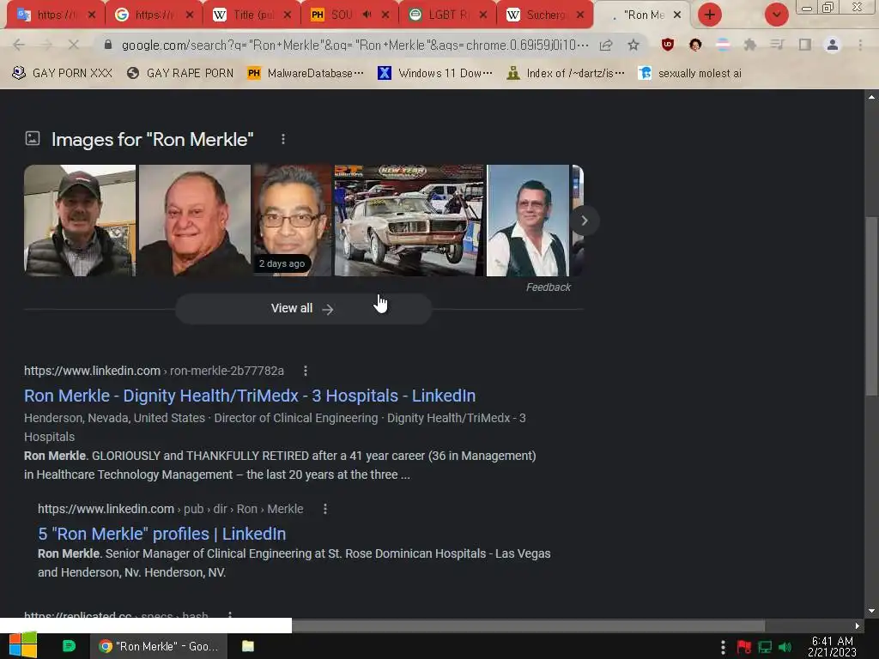Bookmark this page with the star icon
879x659 pixels.
click(x=633, y=45)
